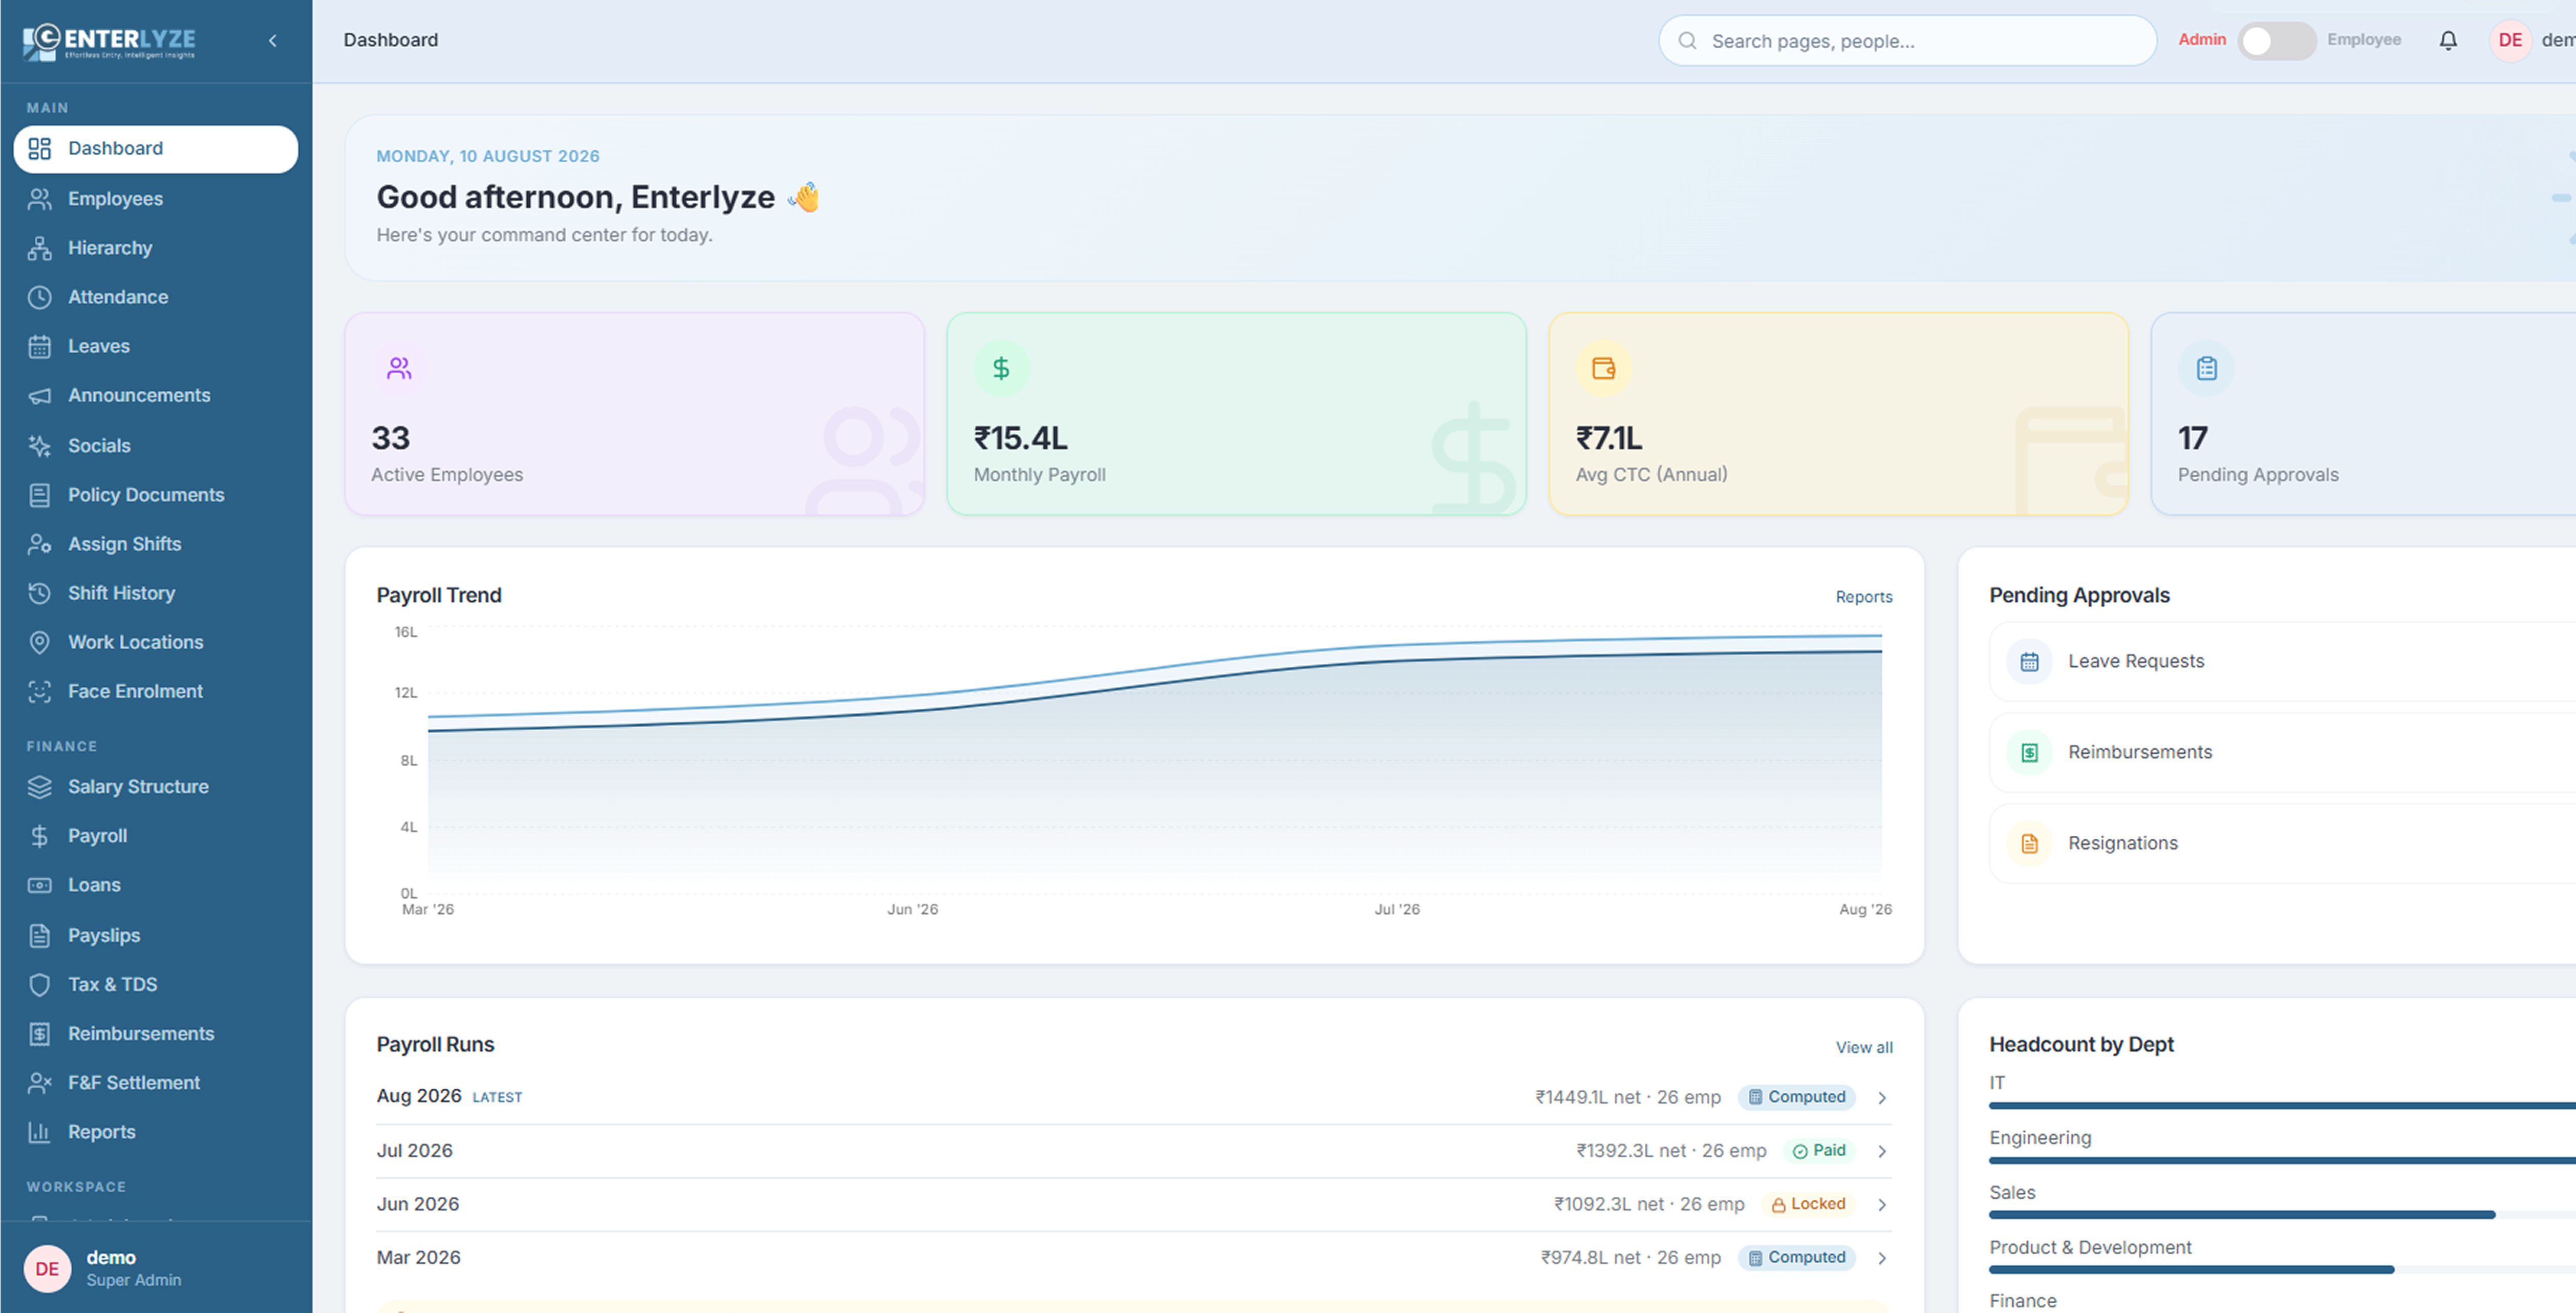The width and height of the screenshot is (2576, 1313).
Task: Click the sidebar Reimbursements receipt icon
Action: click(x=39, y=1033)
